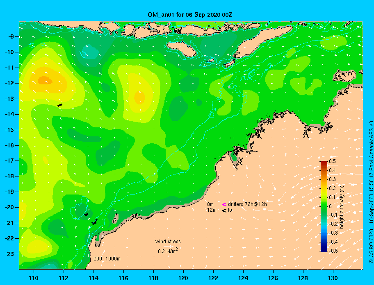Click the 130 longitude axis label
Viewport: 374px width, 285px height.
pos(333,278)
